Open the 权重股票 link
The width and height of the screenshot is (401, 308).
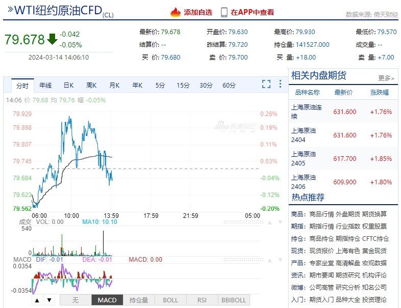374,227
